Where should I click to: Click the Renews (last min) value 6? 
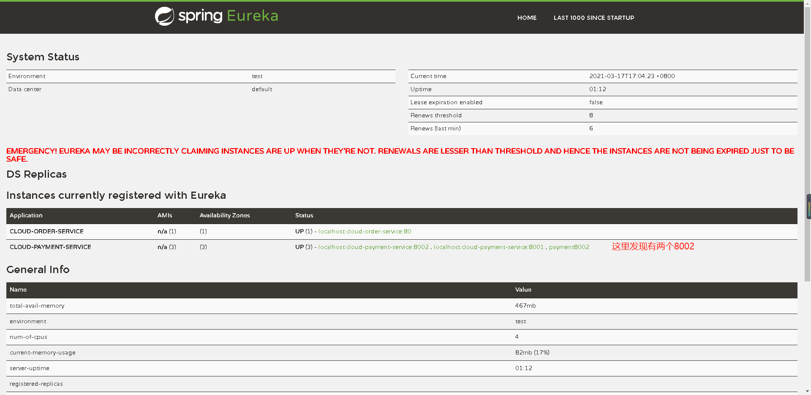(591, 128)
